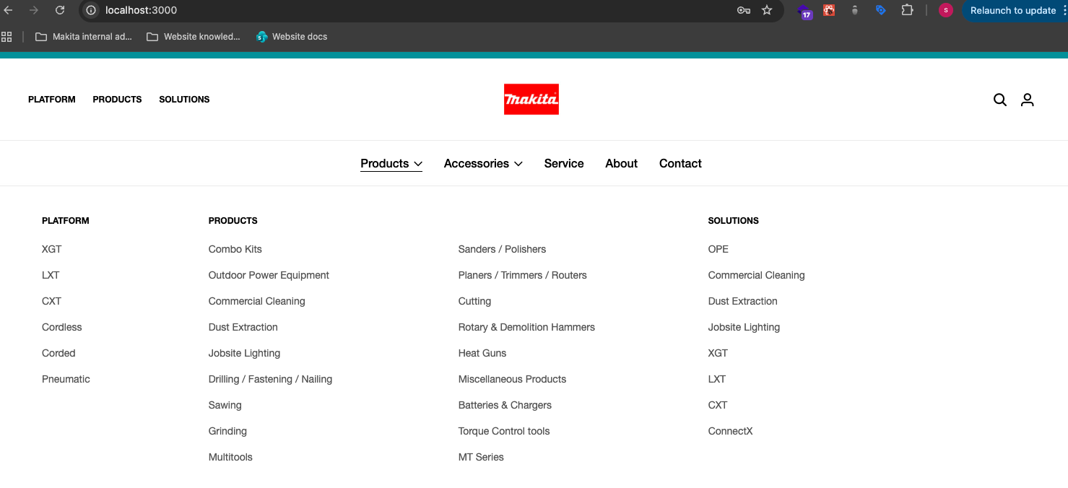Open Rotary & Demolition Hammers link
The width and height of the screenshot is (1068, 488).
pos(526,327)
